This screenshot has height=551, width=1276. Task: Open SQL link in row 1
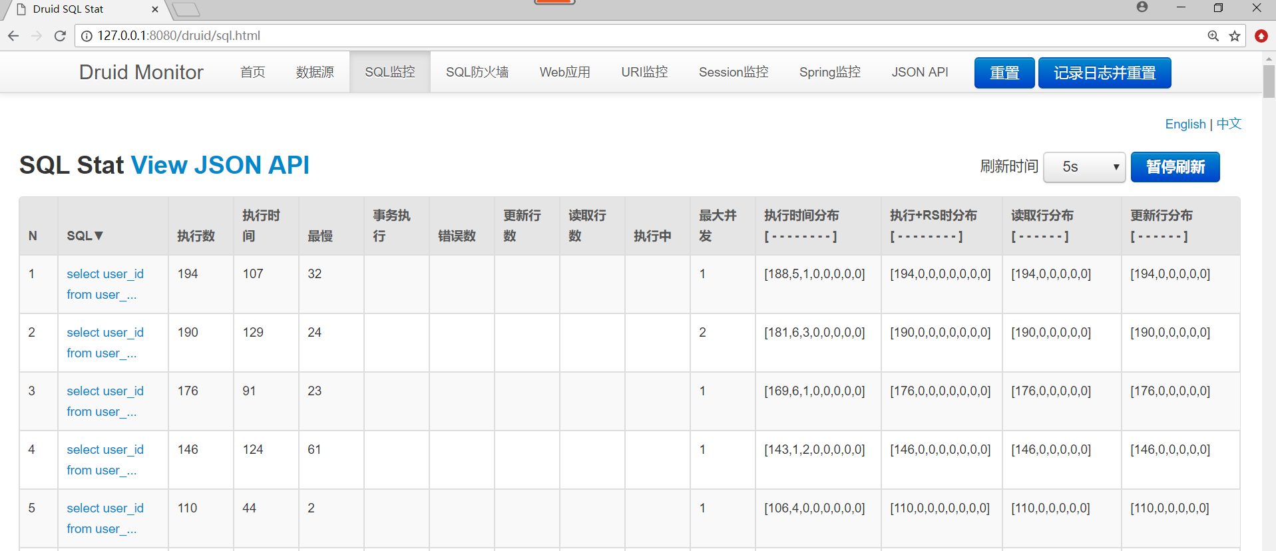105,284
